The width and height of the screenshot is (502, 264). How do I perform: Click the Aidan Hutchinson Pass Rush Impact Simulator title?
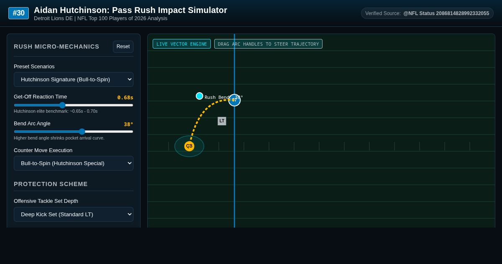(x=131, y=10)
